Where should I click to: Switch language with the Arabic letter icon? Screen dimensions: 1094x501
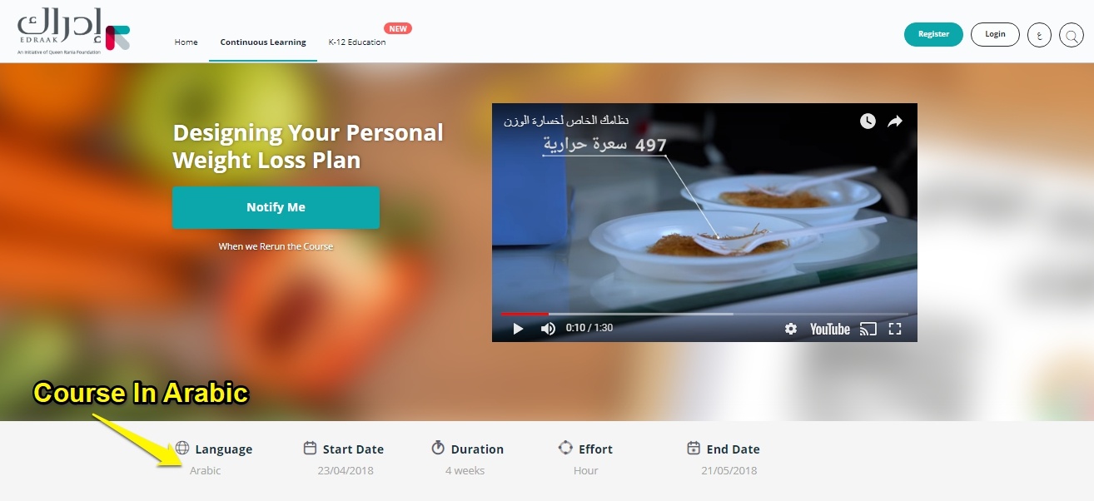pyautogui.click(x=1040, y=35)
